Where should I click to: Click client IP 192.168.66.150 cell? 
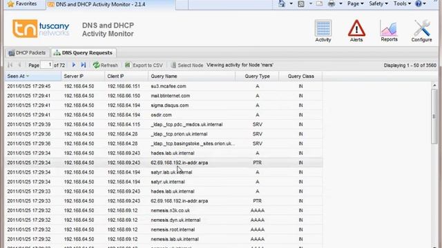[124, 96]
